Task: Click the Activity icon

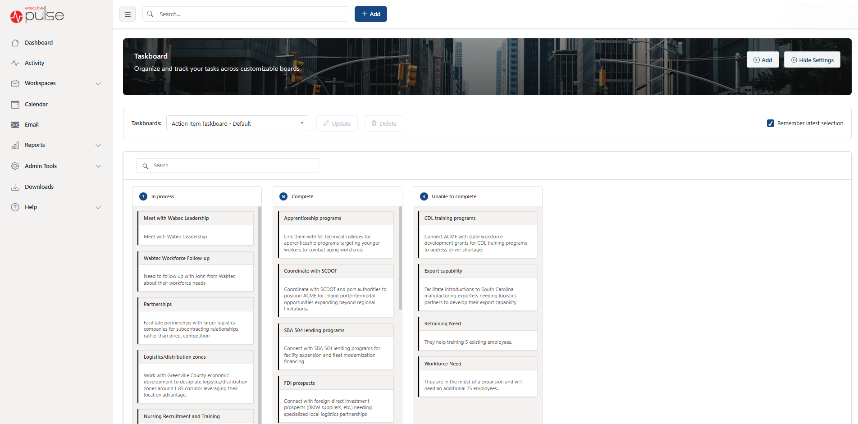Action: pyautogui.click(x=15, y=63)
